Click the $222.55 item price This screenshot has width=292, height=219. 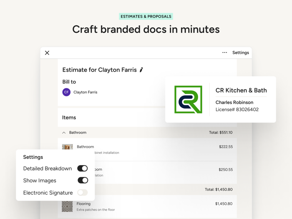coord(226,147)
